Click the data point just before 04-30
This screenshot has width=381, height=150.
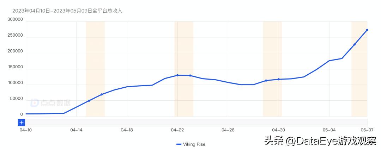click(x=266, y=81)
